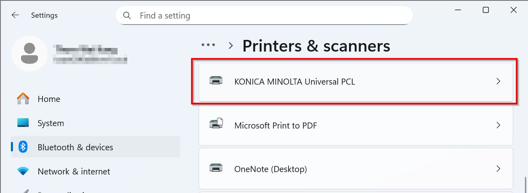This screenshot has width=528, height=193.
Task: Click the Wi-Fi icon beside Network & internet
Action: click(x=23, y=171)
